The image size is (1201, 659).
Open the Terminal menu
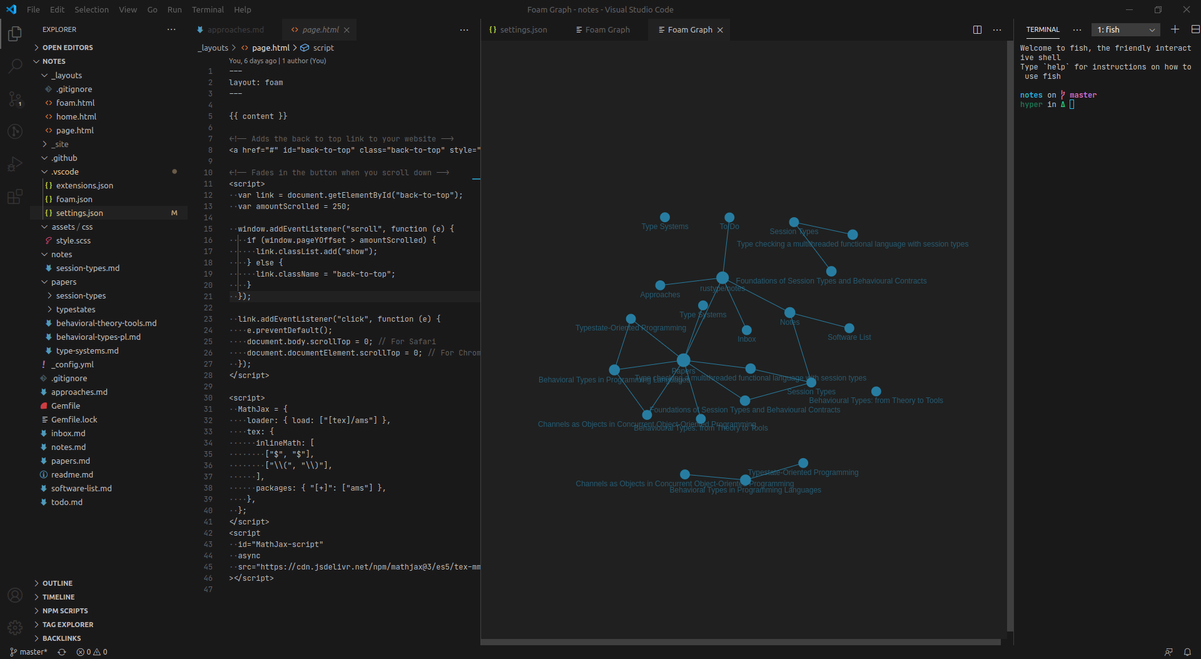pyautogui.click(x=207, y=9)
